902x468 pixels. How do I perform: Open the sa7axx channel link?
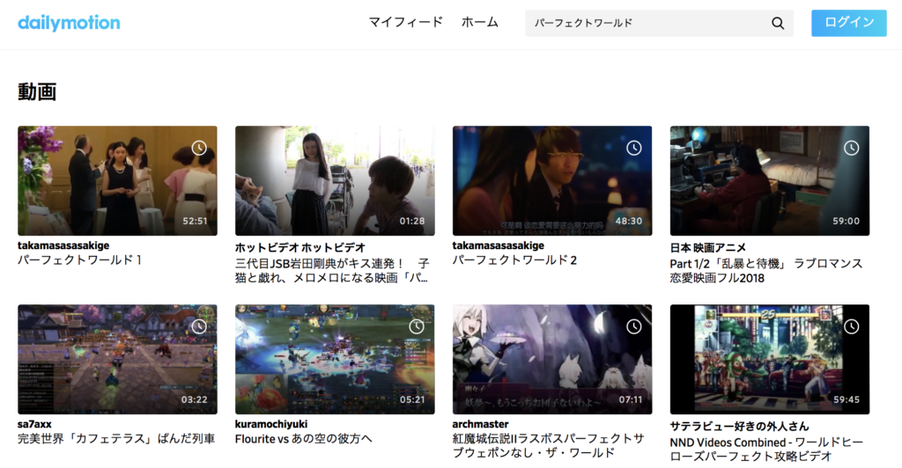coord(34,424)
